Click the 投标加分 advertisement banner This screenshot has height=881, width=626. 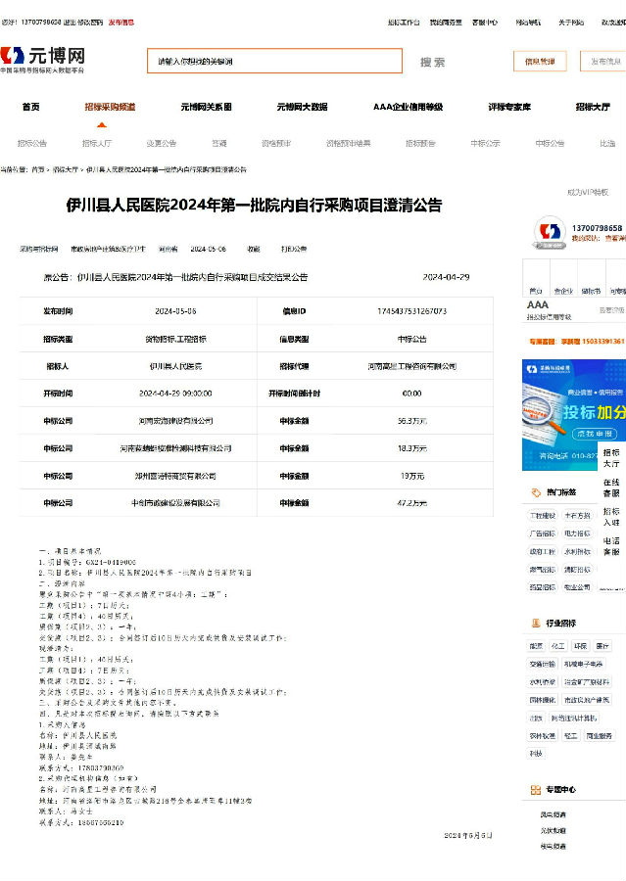[x=574, y=415]
